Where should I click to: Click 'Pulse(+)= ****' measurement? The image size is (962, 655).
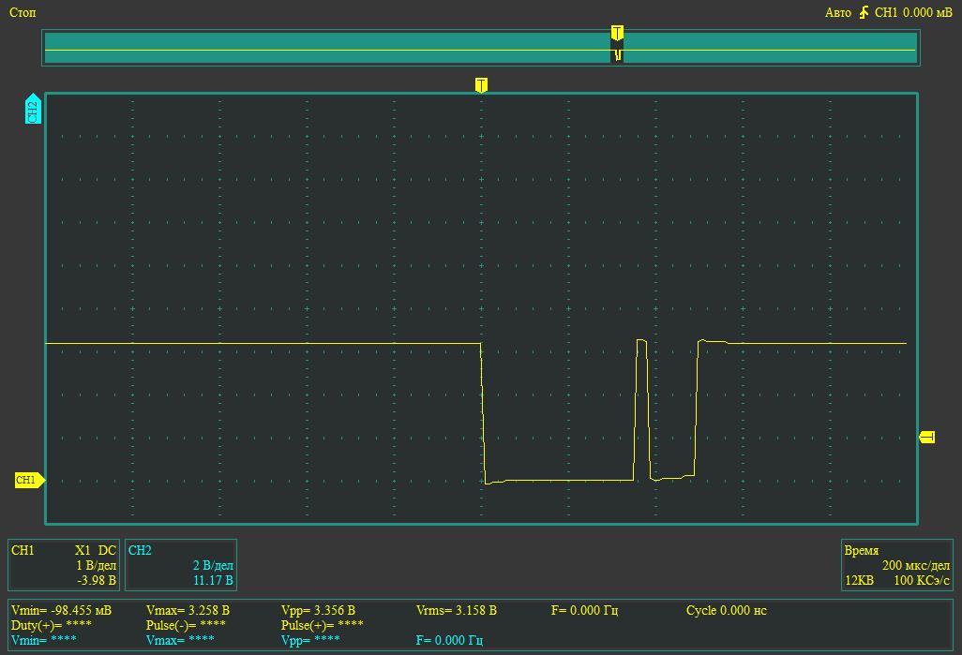[x=323, y=625]
